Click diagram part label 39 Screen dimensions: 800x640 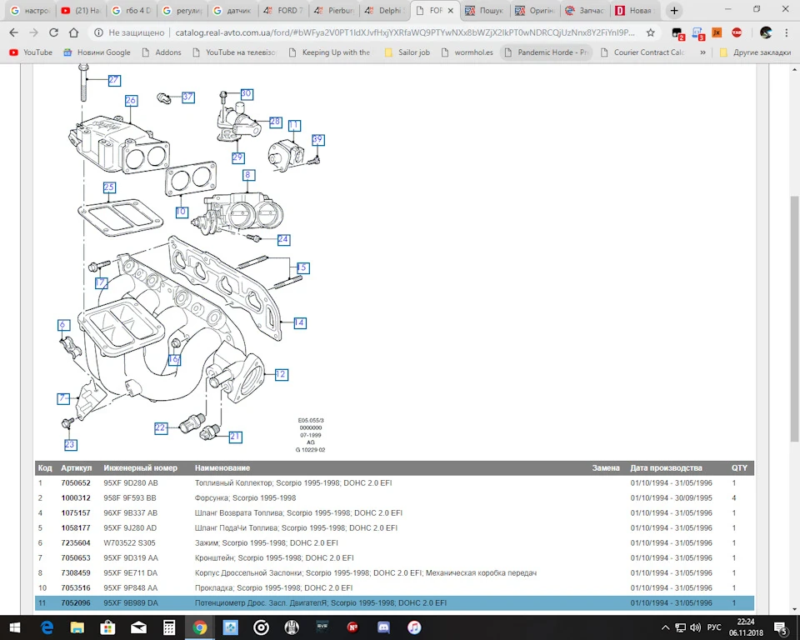(317, 140)
